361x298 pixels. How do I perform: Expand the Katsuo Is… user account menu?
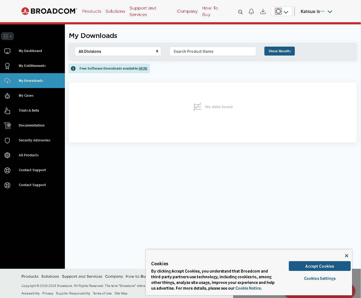316,11
